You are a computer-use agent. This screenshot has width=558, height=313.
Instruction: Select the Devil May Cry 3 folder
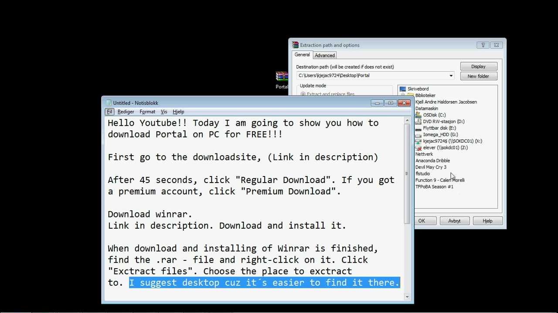tap(431, 167)
